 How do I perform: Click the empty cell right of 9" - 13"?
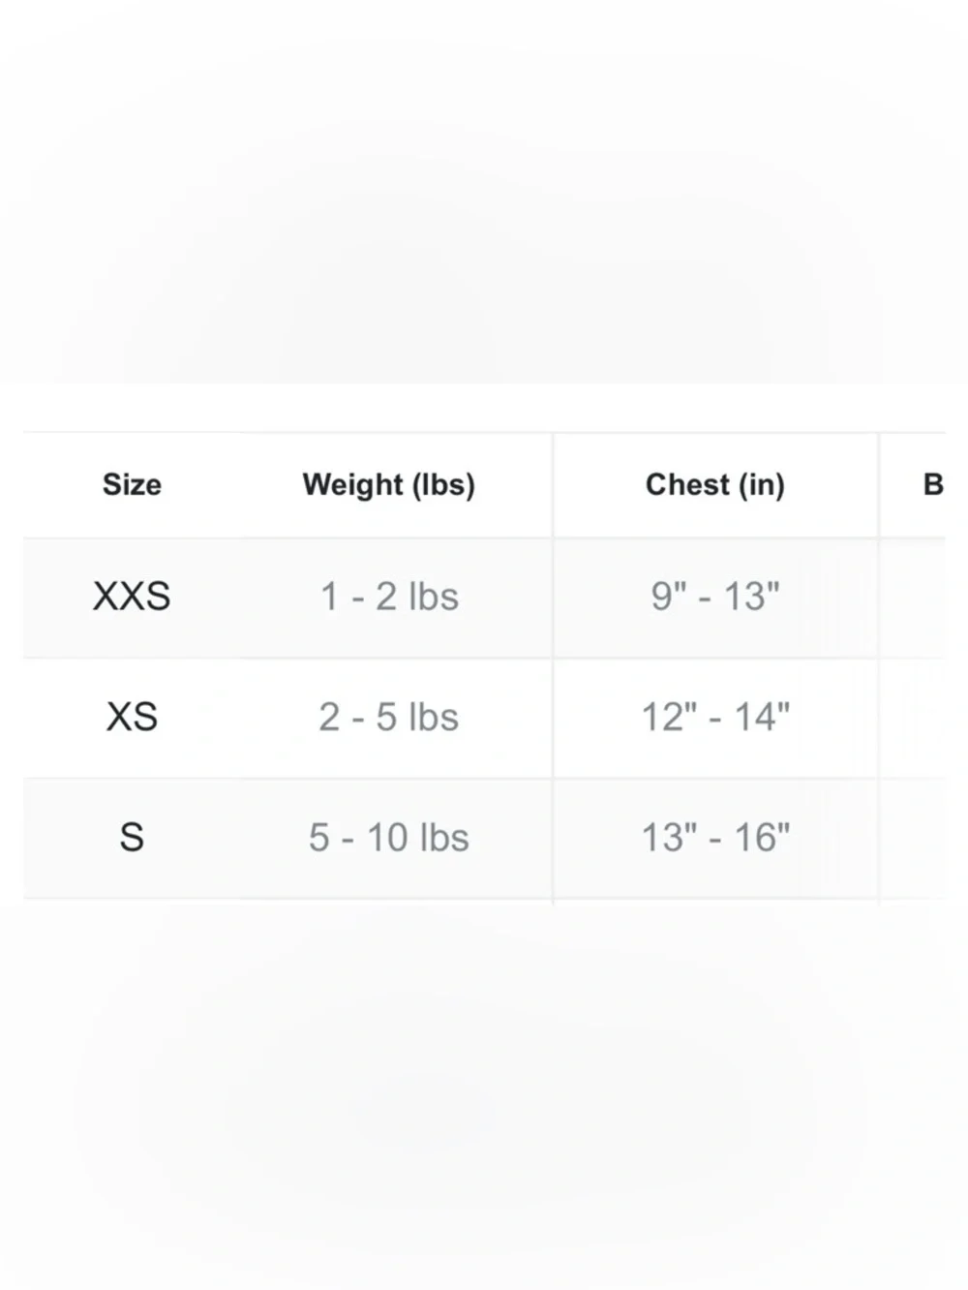[913, 598]
